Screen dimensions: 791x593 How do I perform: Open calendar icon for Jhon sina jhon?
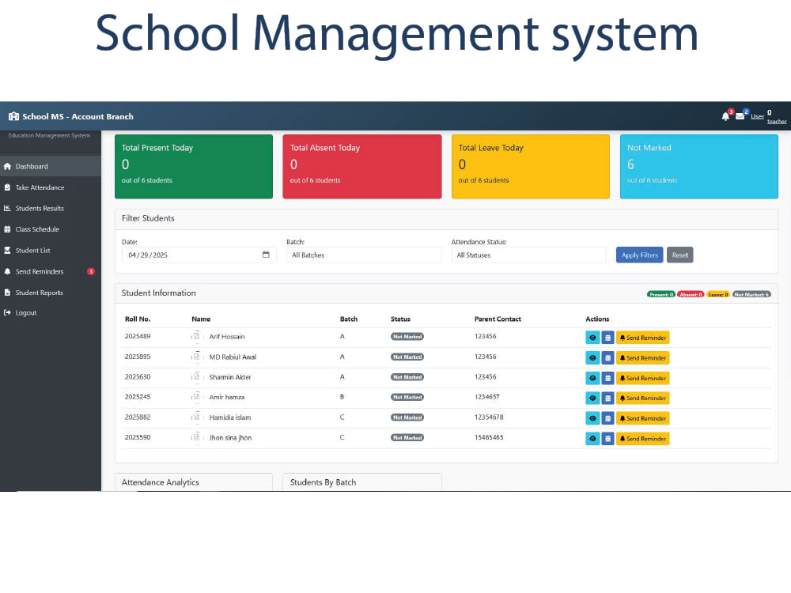607,439
